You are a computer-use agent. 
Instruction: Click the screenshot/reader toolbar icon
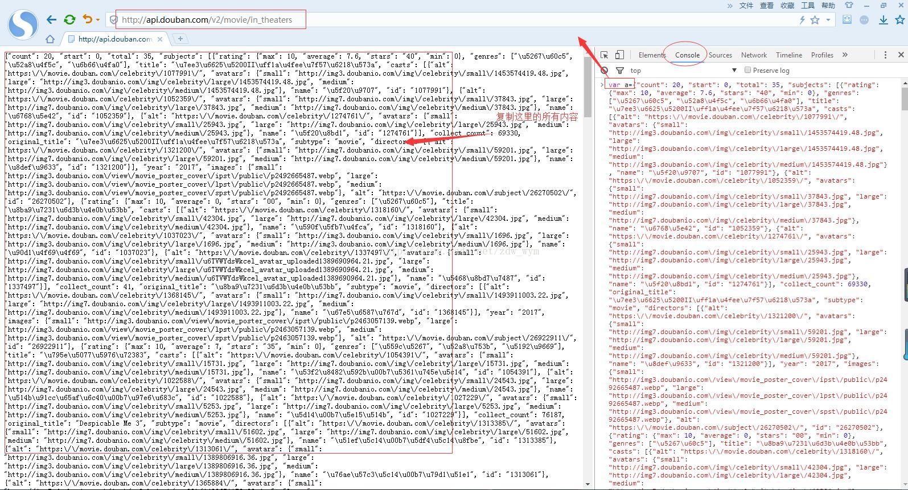pos(847,20)
